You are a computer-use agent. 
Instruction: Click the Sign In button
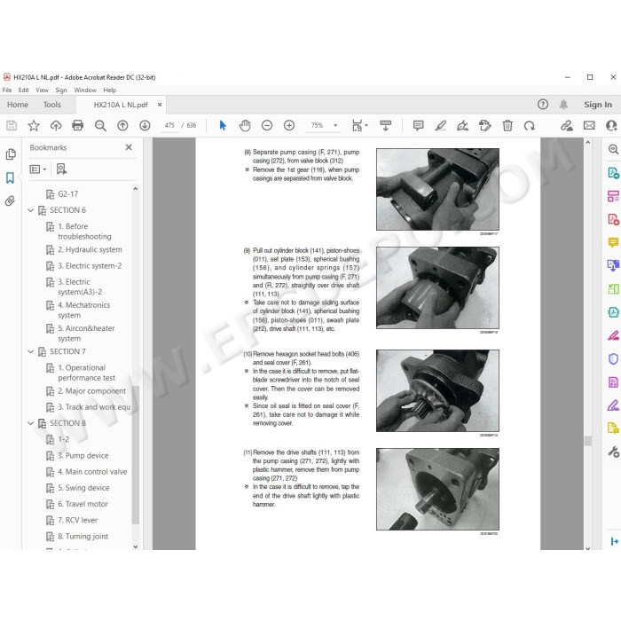coord(598,105)
